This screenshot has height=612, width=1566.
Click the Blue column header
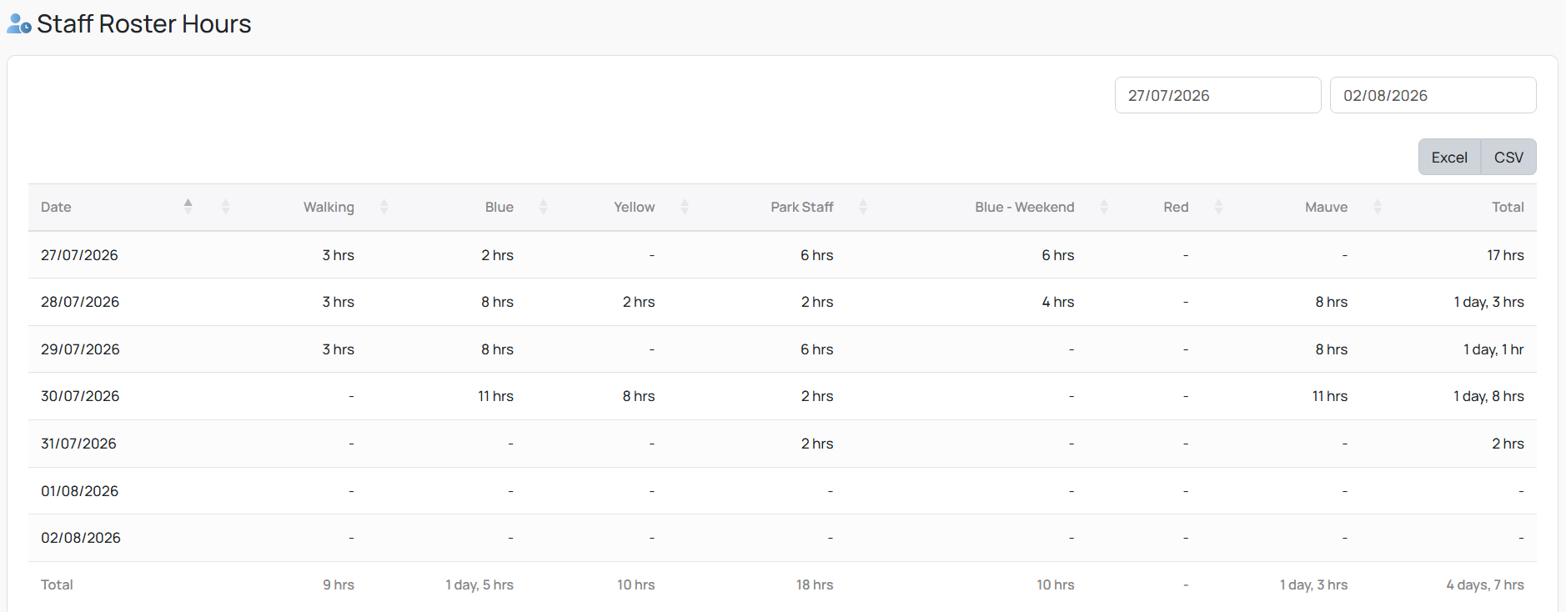click(499, 207)
